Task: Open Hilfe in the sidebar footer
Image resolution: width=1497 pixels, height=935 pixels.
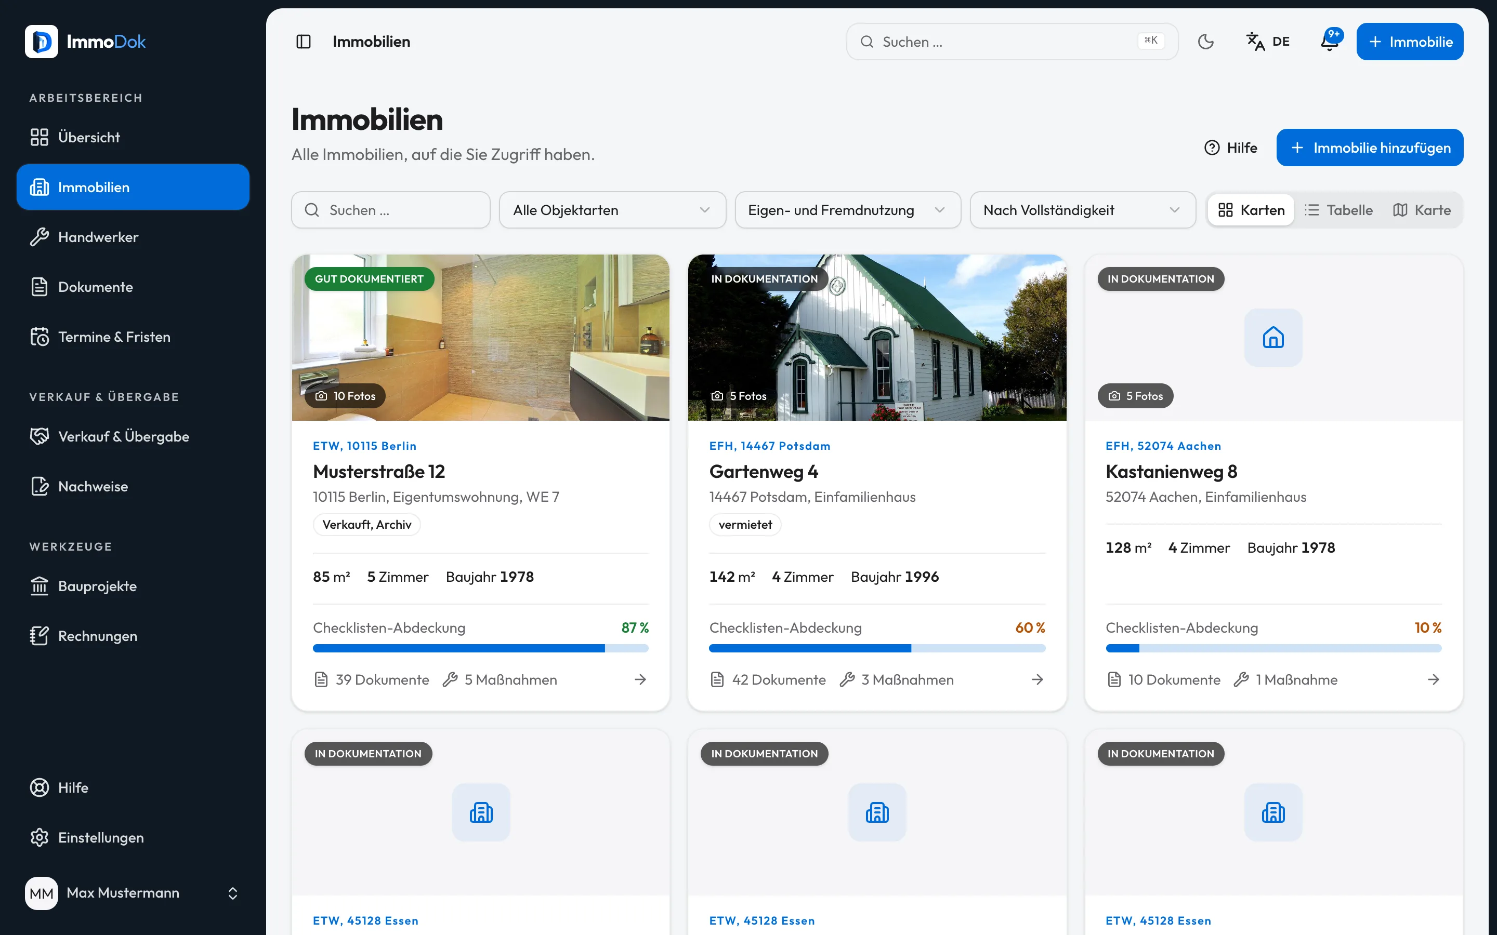Action: (x=133, y=788)
